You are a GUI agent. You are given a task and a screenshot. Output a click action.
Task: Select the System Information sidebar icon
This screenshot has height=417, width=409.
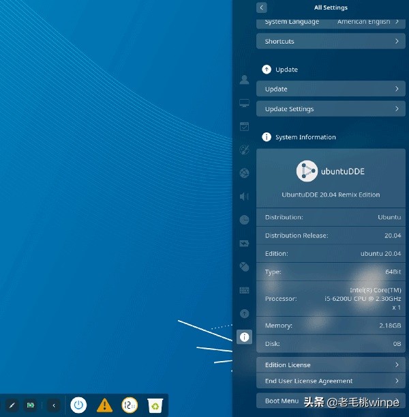[x=244, y=337]
